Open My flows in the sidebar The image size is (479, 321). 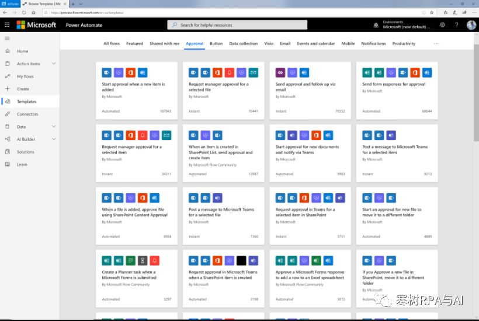point(30,76)
